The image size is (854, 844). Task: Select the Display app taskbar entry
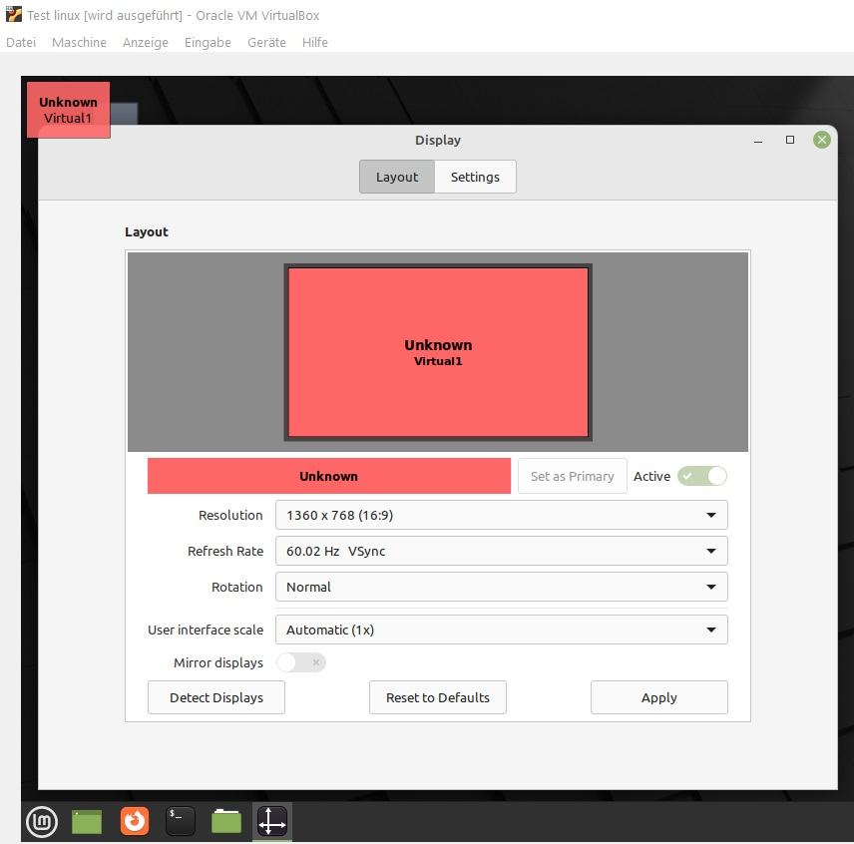click(271, 821)
